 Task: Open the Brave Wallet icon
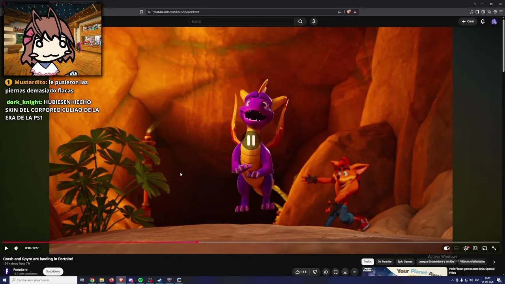pyautogui.click(x=483, y=12)
